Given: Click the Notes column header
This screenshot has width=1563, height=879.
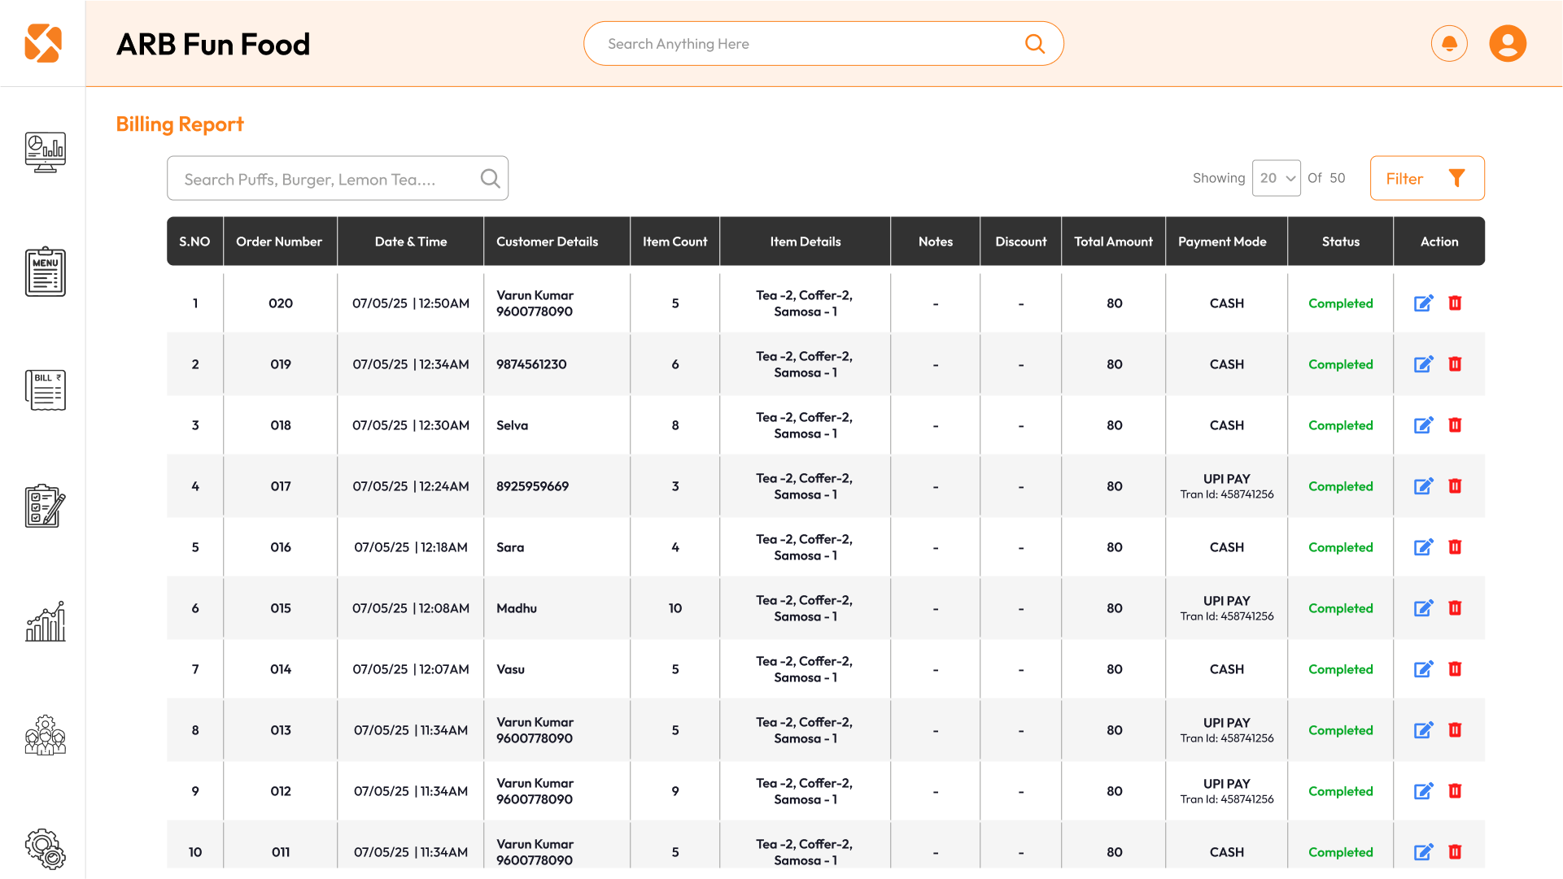Looking at the screenshot, I should click(x=936, y=242).
